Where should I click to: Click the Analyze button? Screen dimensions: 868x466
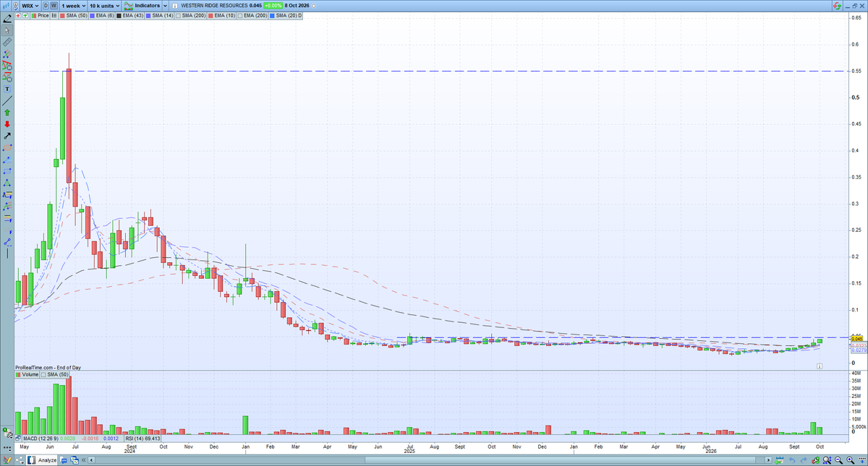[41, 459]
